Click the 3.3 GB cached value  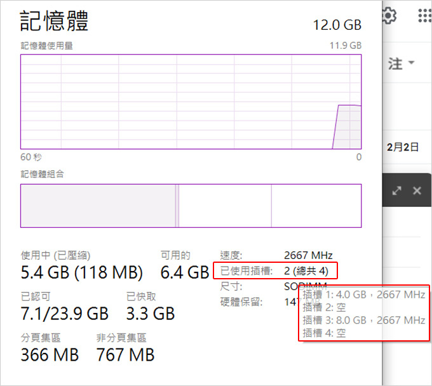tap(151, 314)
